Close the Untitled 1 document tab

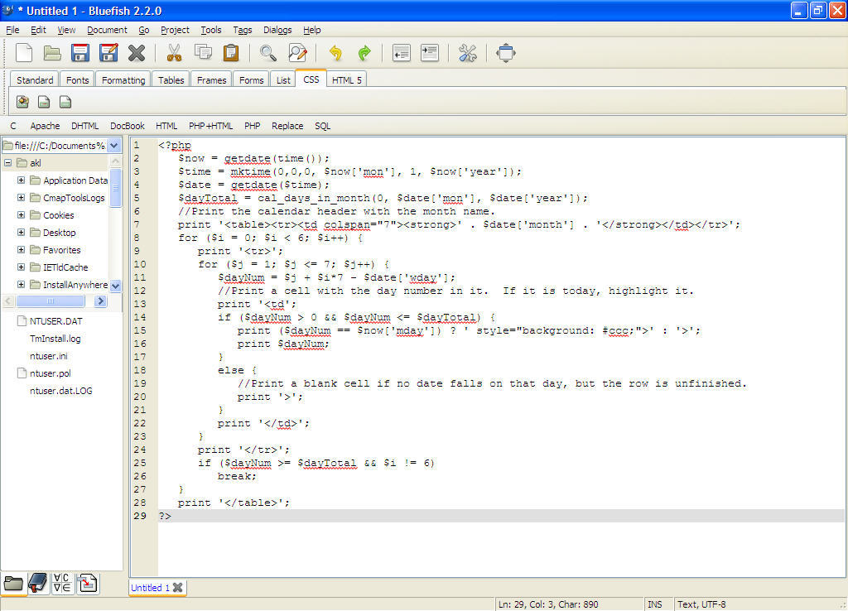tap(177, 588)
